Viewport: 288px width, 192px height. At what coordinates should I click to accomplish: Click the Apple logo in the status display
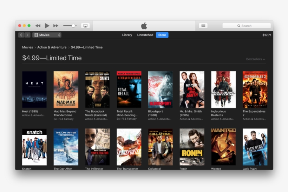tap(144, 26)
